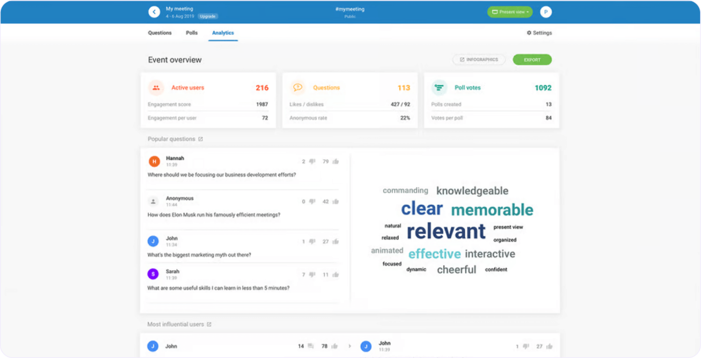Switch to the Questions tab
Screen dimensions: 701x358
160,33
